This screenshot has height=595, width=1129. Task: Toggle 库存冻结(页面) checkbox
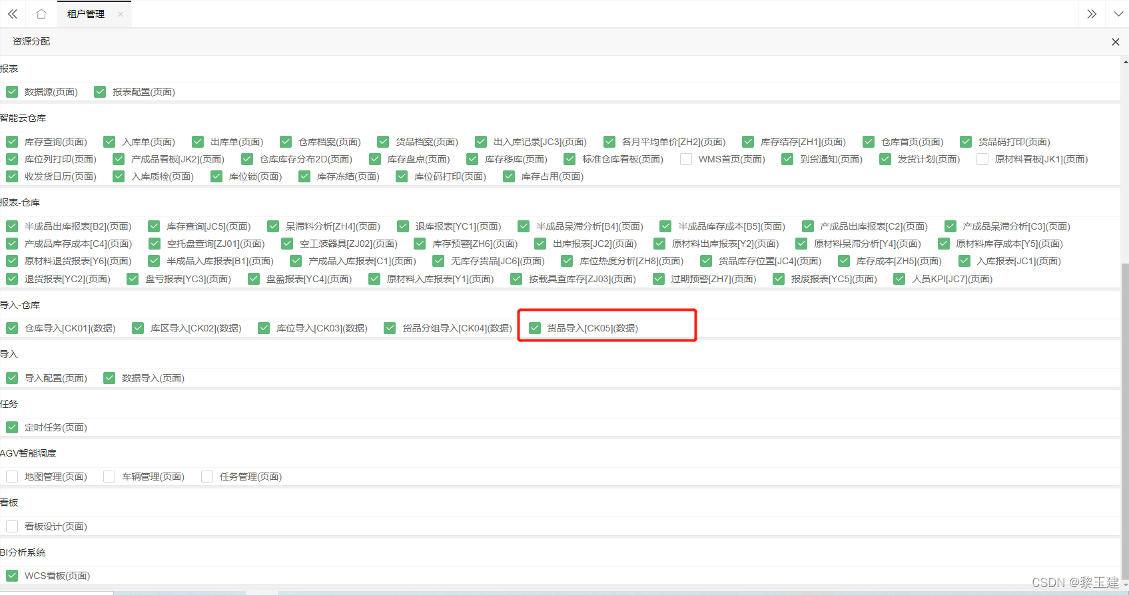304,176
